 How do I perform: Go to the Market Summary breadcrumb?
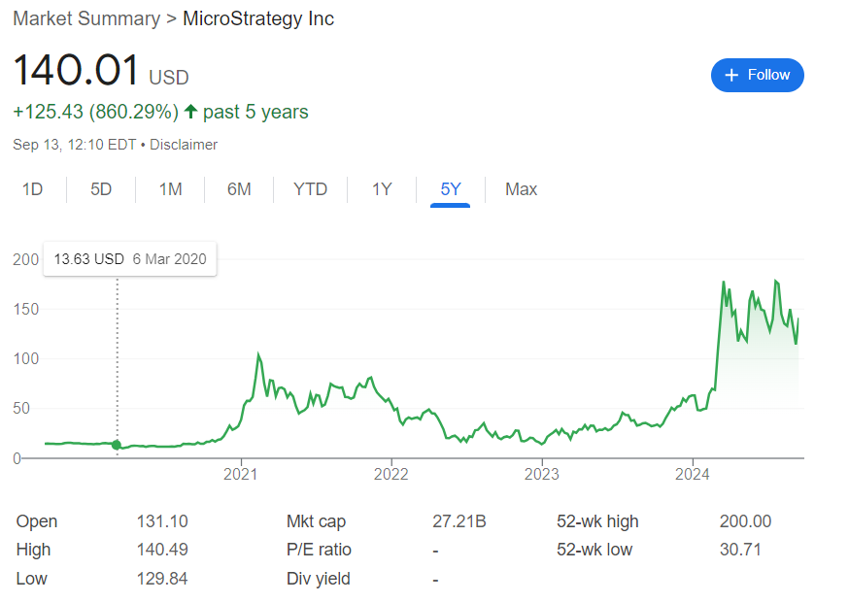[86, 18]
